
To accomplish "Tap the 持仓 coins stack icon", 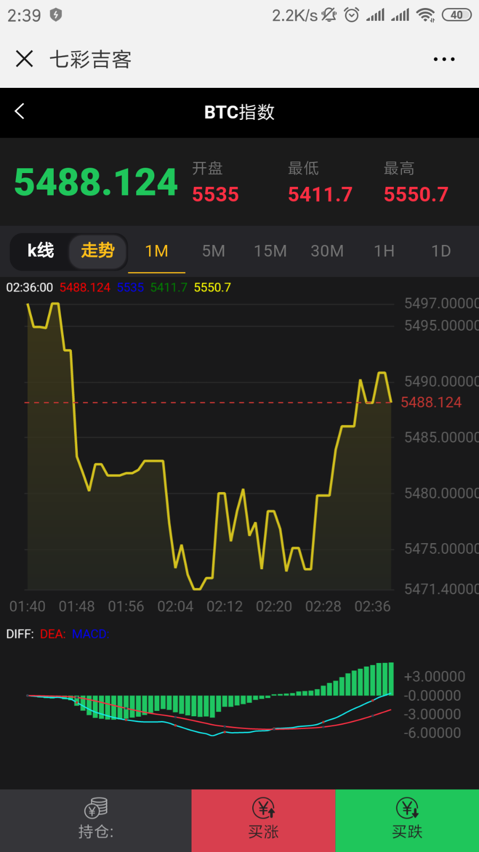I will (96, 808).
